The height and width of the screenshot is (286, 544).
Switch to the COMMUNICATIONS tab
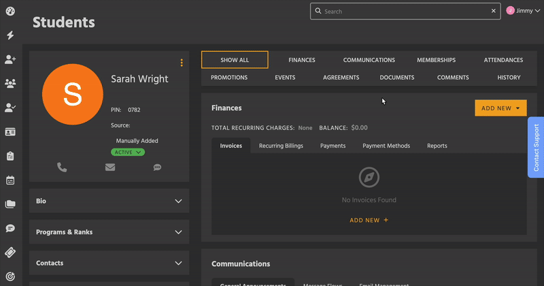[369, 60]
